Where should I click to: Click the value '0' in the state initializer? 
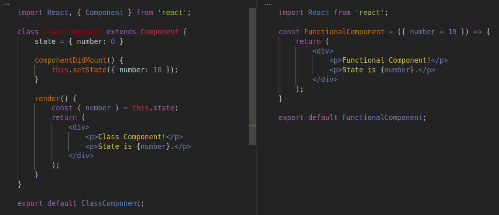click(113, 41)
